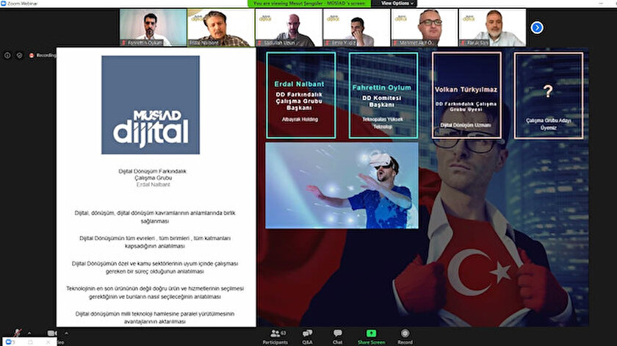Open the Participants panel
Viewport: 617px width, 346px height.
point(275,336)
